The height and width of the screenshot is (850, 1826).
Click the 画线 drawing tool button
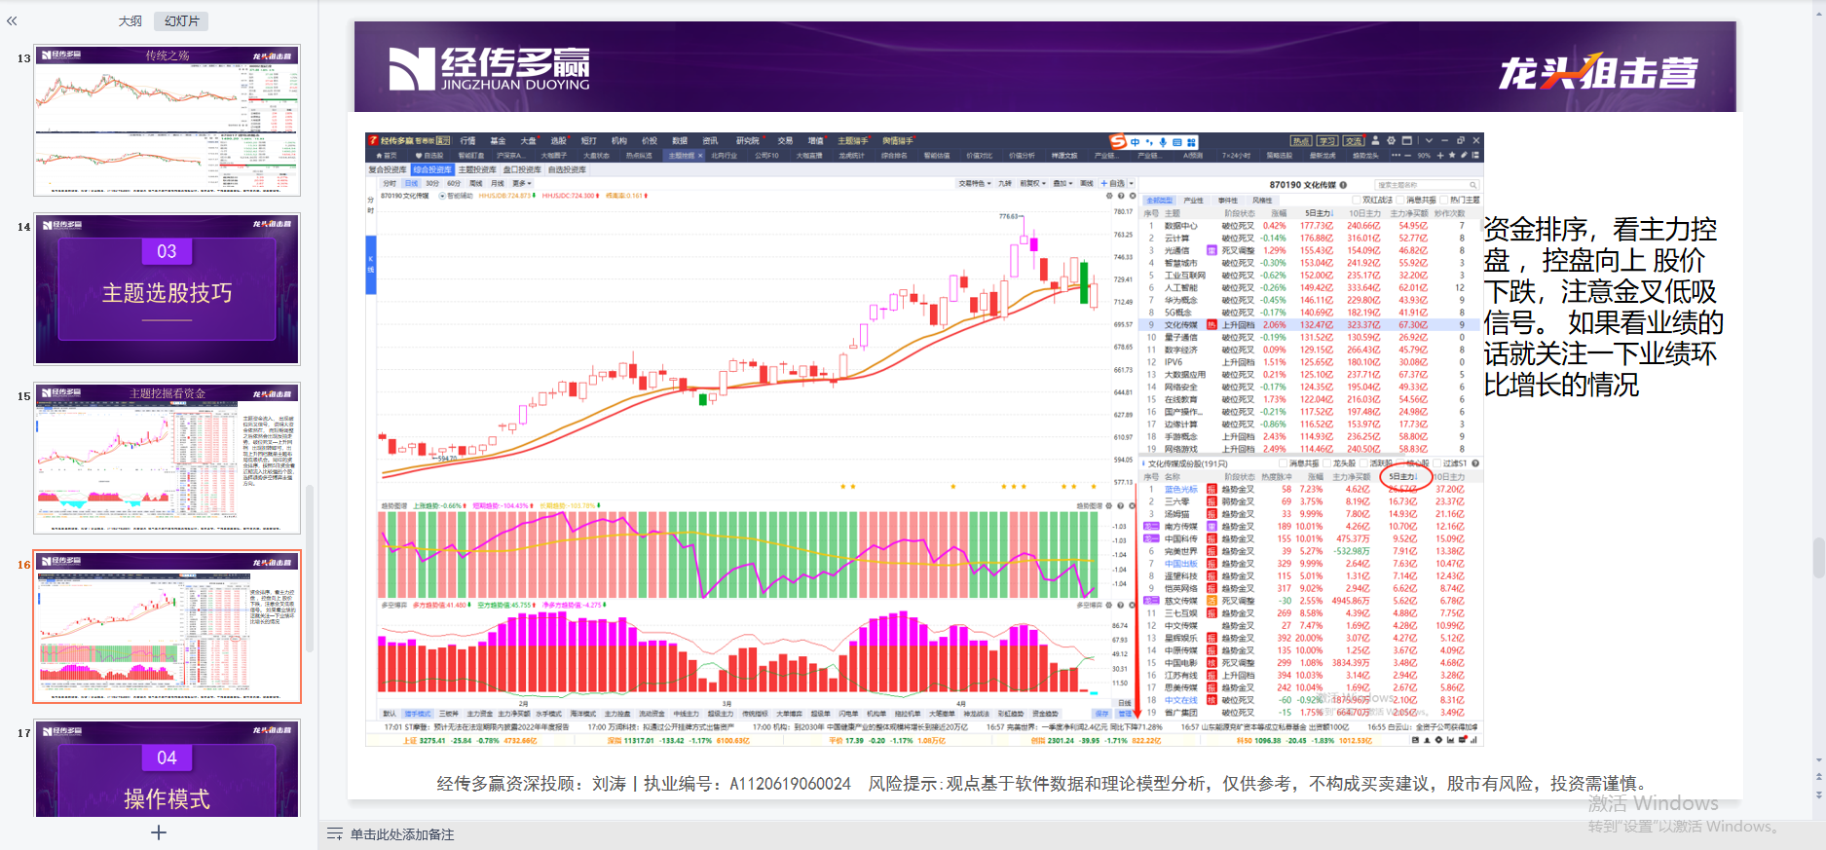tap(1087, 183)
